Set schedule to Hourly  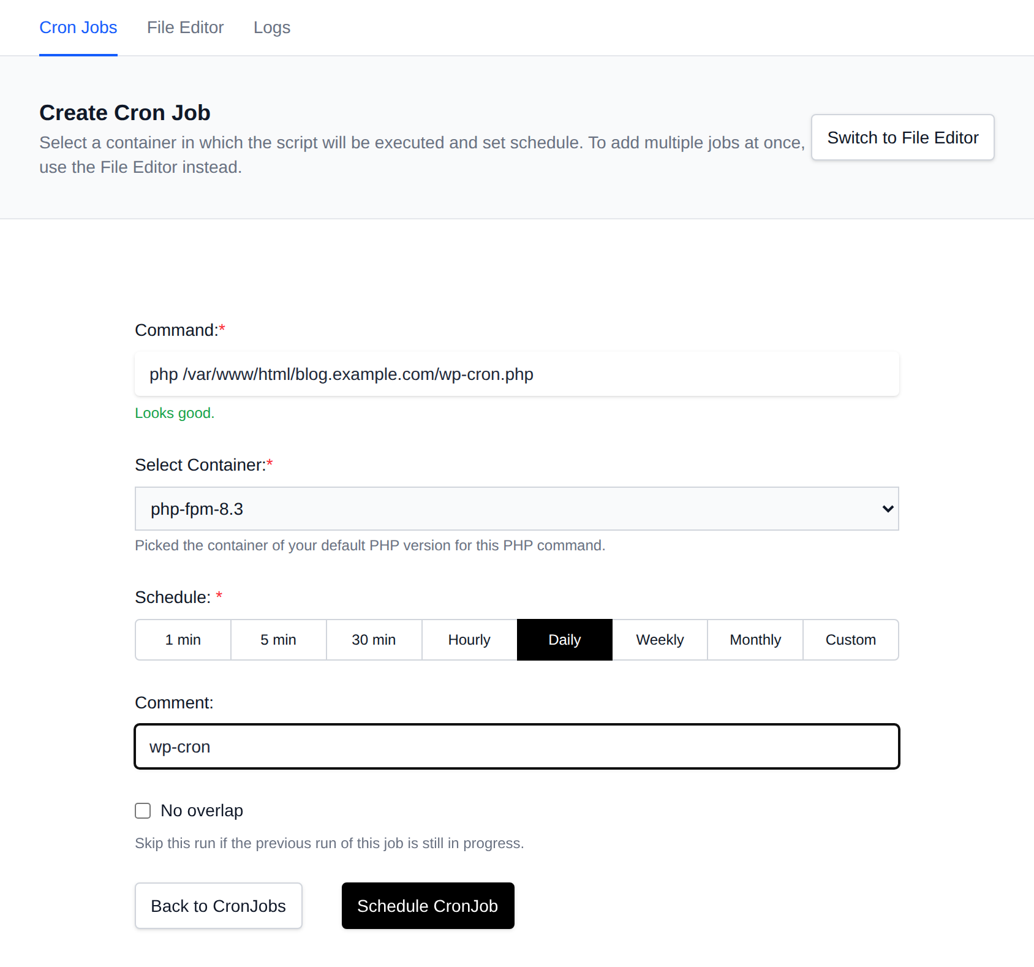pyautogui.click(x=470, y=640)
